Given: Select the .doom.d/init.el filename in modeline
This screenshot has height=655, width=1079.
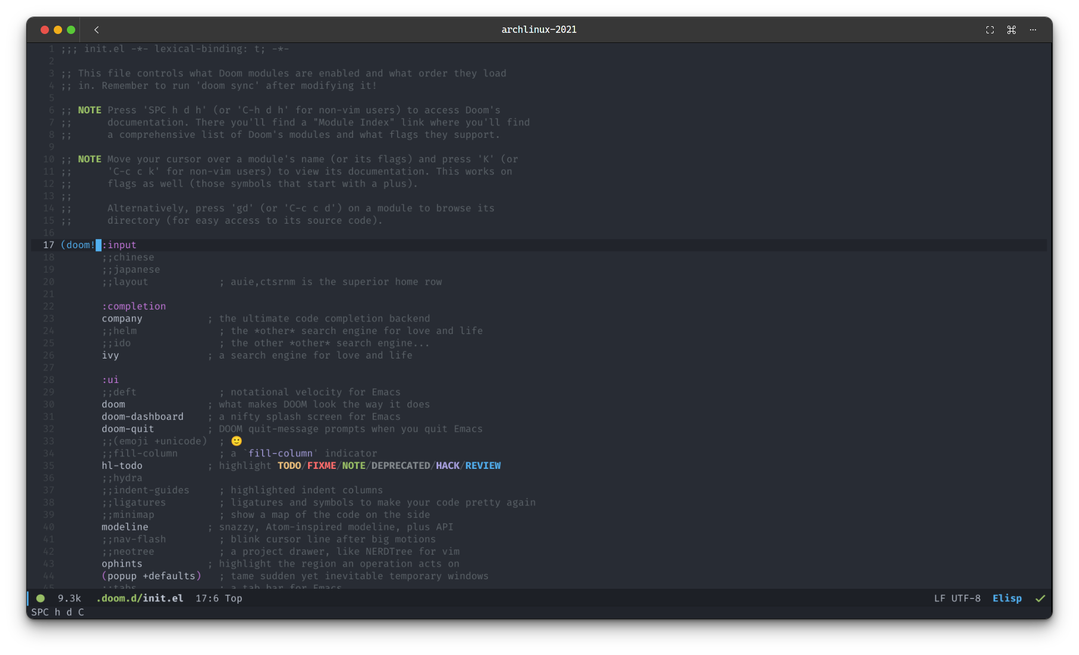Looking at the screenshot, I should [x=139, y=598].
